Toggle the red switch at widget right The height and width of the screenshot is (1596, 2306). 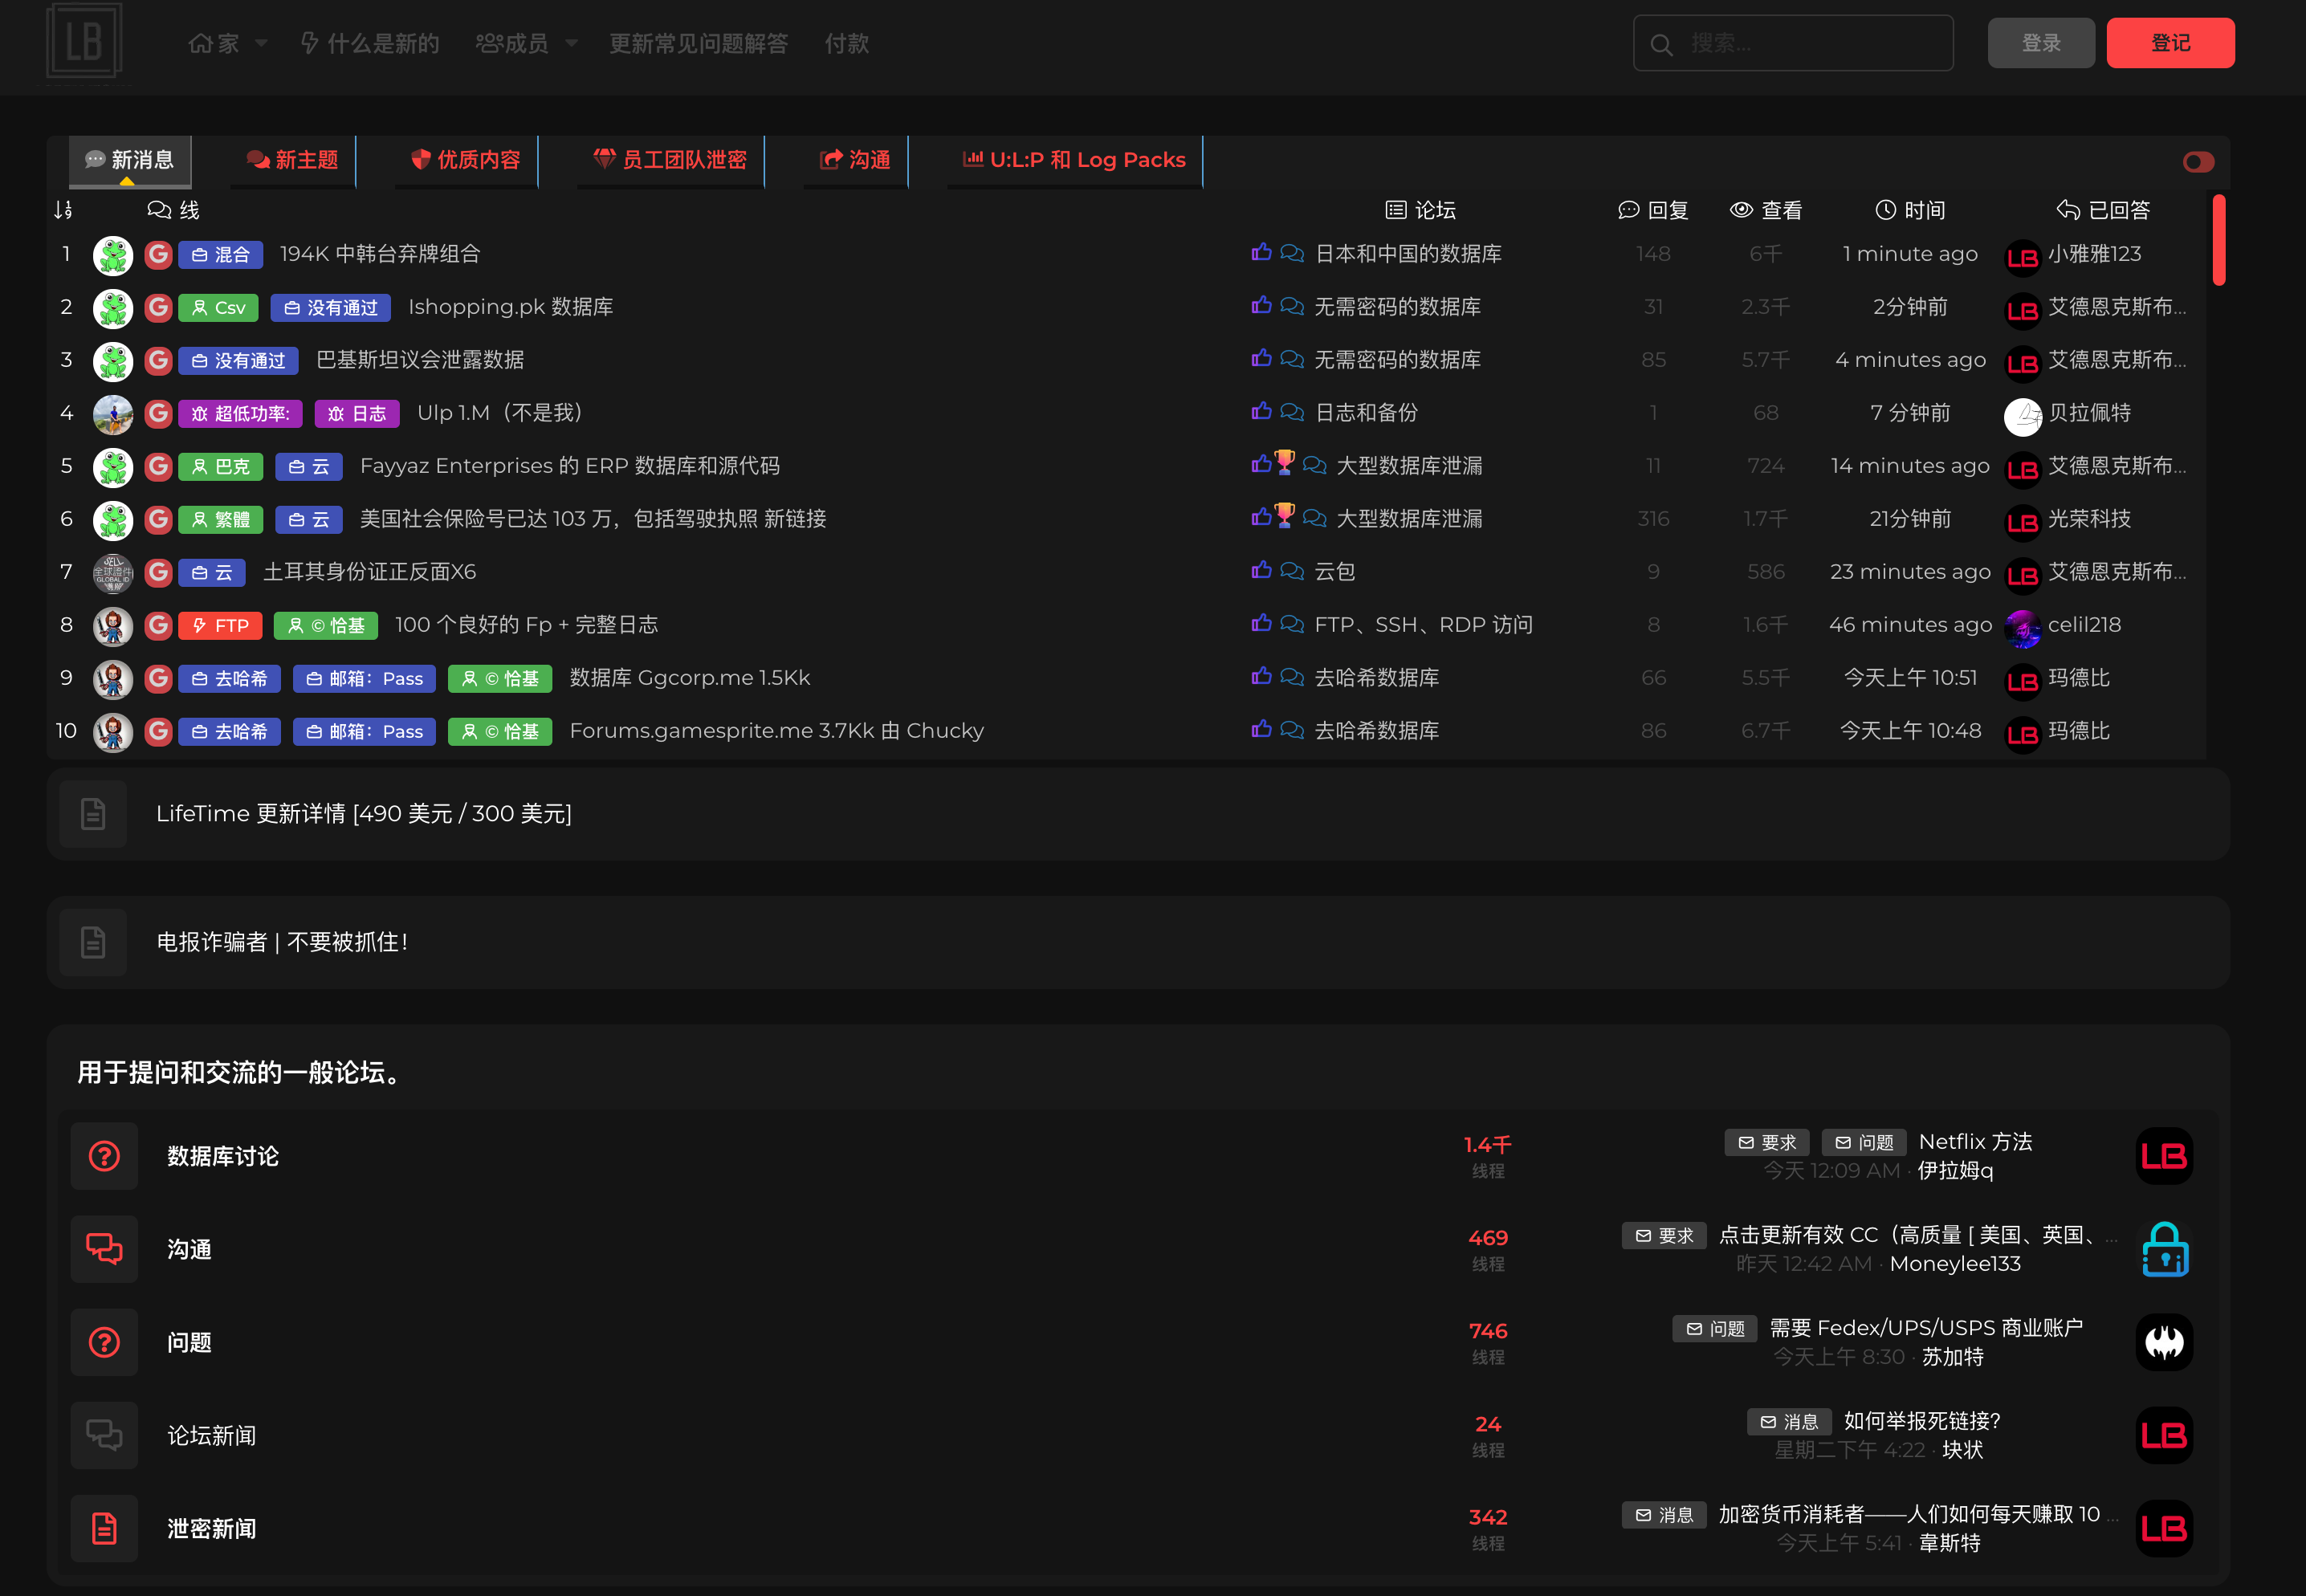click(2198, 162)
